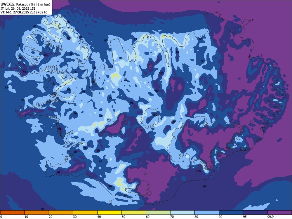Click the medium blue 90–95 legend swatch

231,213
